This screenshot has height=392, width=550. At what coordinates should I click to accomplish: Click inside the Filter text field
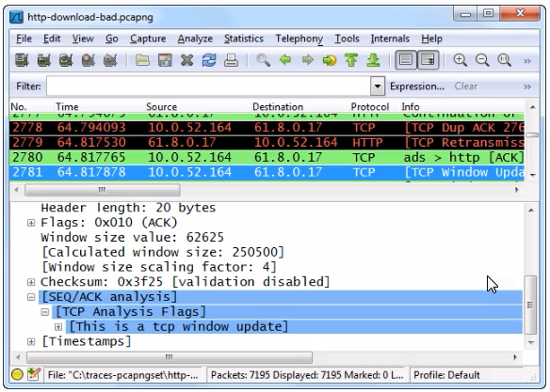[208, 86]
